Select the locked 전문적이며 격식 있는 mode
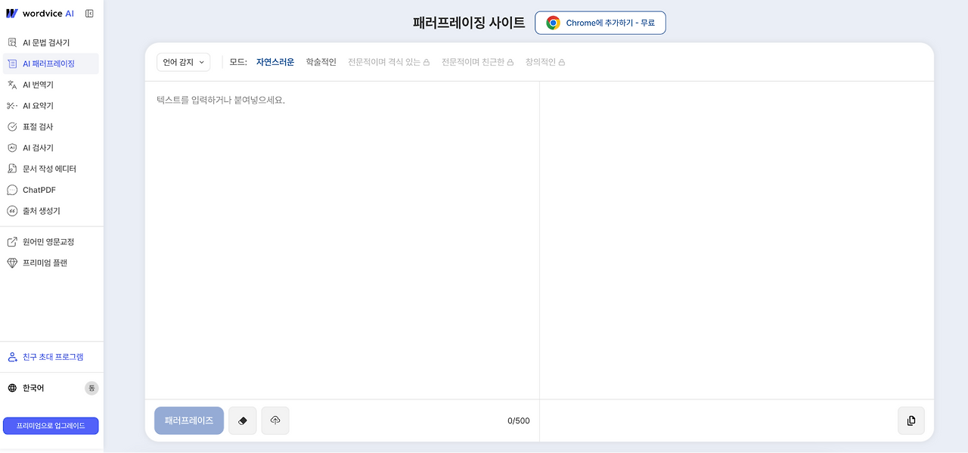968x453 pixels. pyautogui.click(x=389, y=62)
